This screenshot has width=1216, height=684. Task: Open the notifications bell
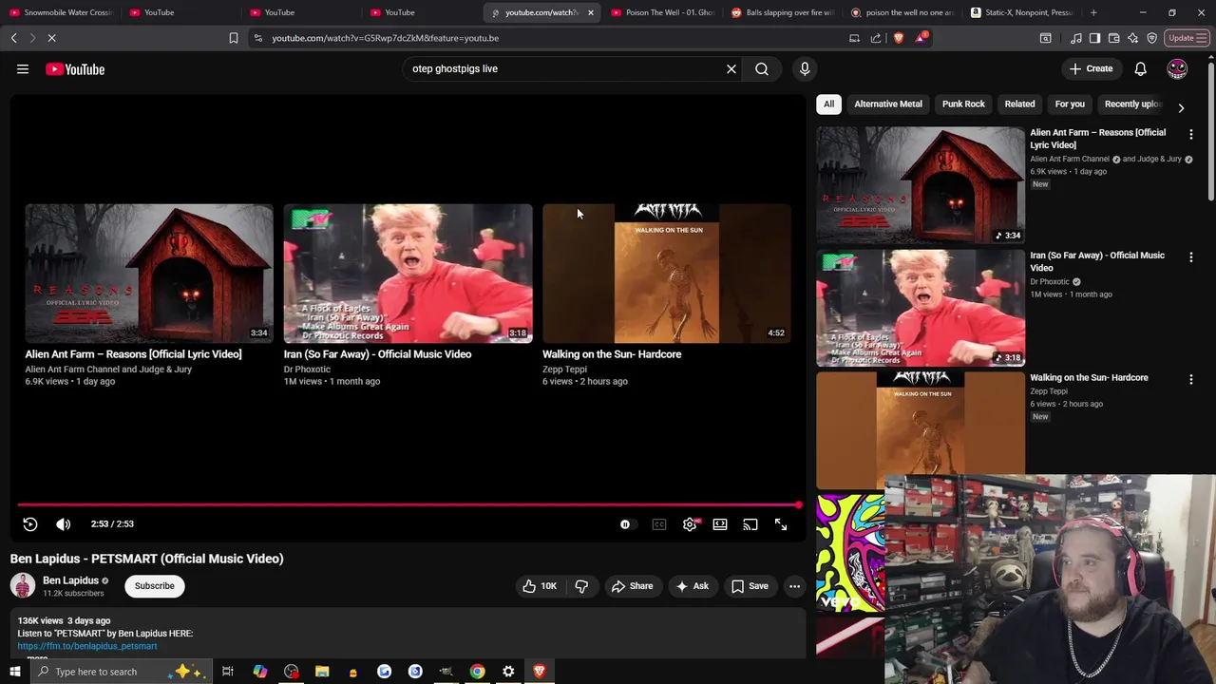pos(1141,68)
